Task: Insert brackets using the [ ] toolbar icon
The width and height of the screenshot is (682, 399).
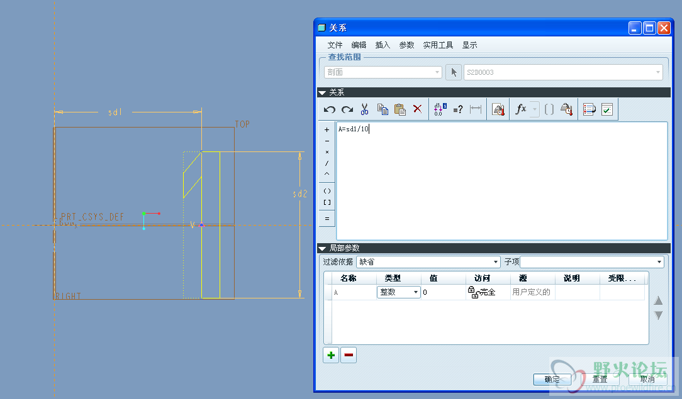Action: tap(549, 109)
